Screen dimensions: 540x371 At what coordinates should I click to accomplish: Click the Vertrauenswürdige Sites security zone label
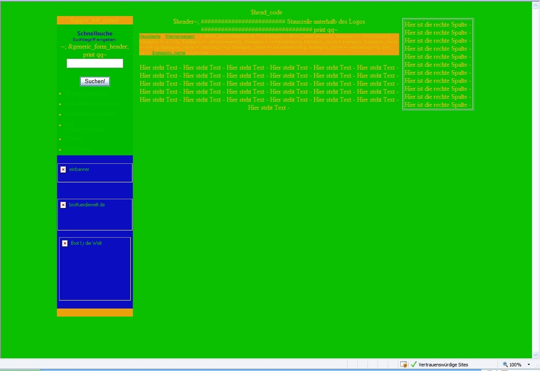443,365
